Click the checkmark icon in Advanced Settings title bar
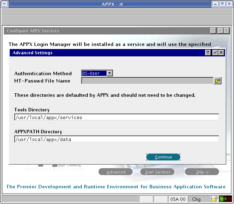Screen dimensions: 234x204 [x=215, y=53]
